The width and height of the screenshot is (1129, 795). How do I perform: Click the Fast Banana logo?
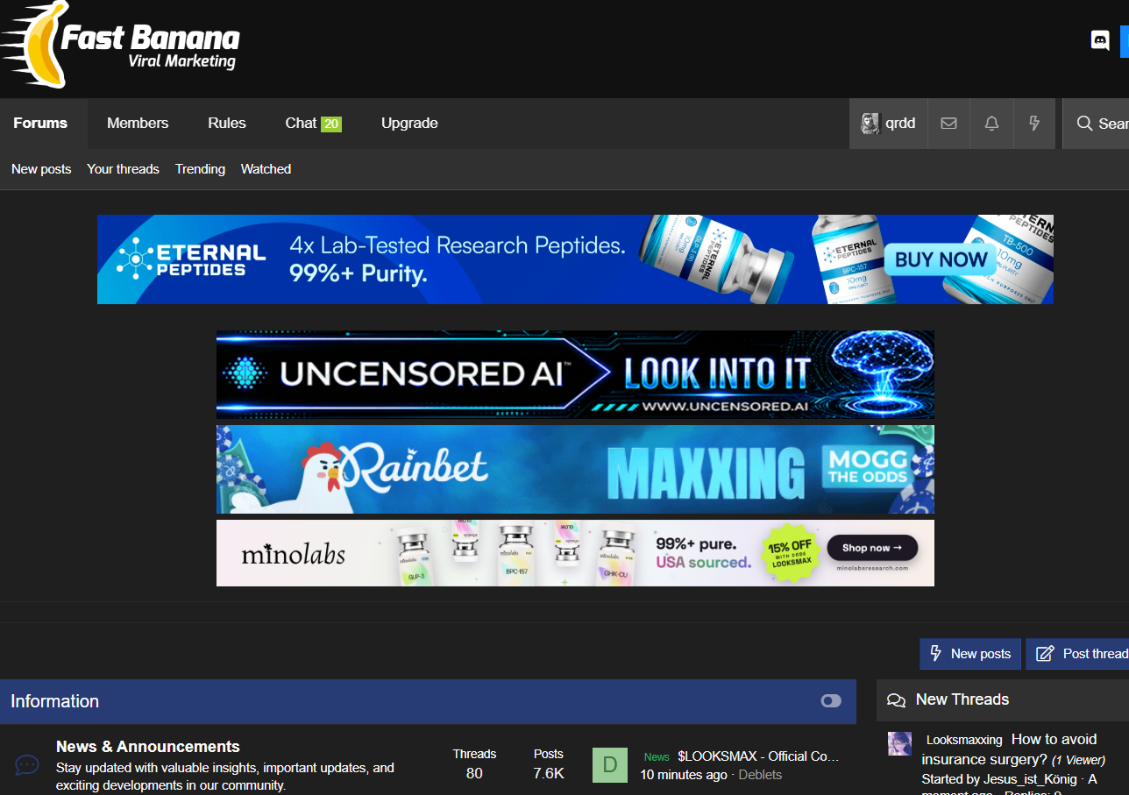point(120,45)
